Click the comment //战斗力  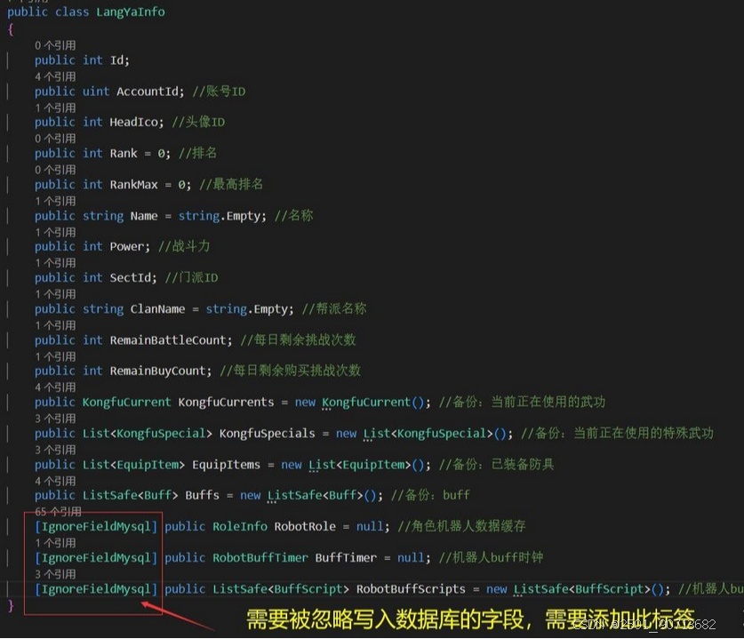(x=184, y=246)
